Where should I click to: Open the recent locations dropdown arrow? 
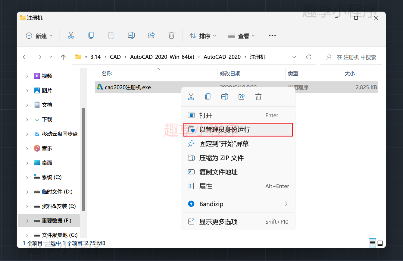[51, 57]
